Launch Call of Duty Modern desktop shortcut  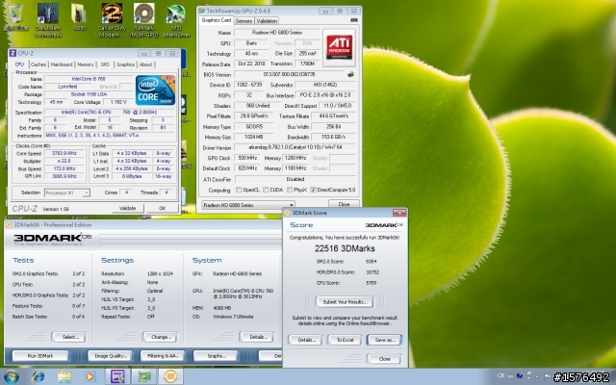coord(112,19)
